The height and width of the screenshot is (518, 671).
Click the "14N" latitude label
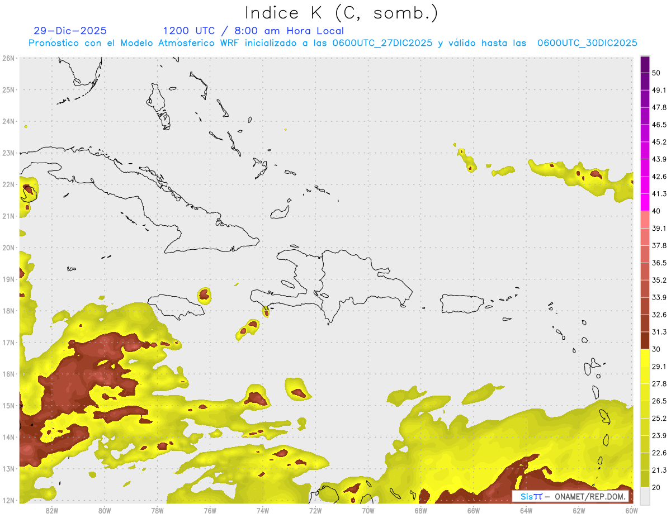(8, 437)
